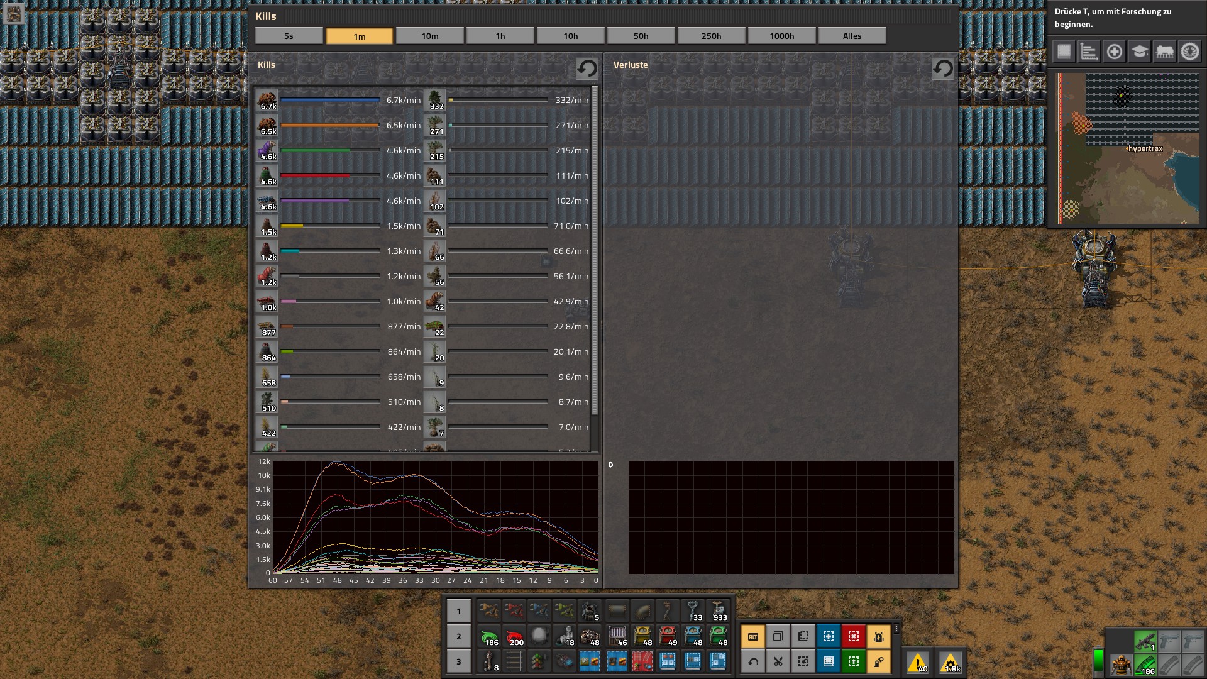Viewport: 1207px width, 679px height.
Task: Open the armor slot icon
Action: 1121,665
